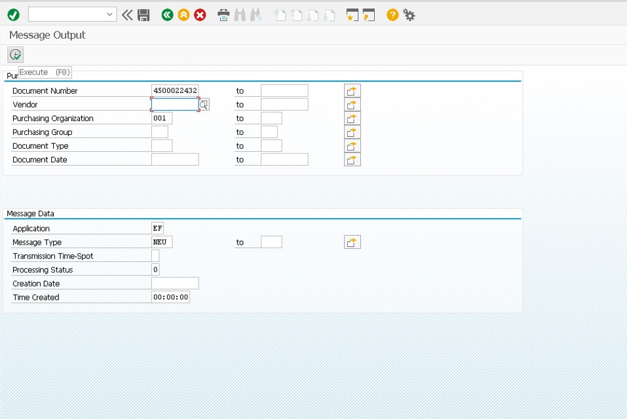The height and width of the screenshot is (419, 627).
Task: Click the Document Number 'to' field
Action: coord(284,90)
